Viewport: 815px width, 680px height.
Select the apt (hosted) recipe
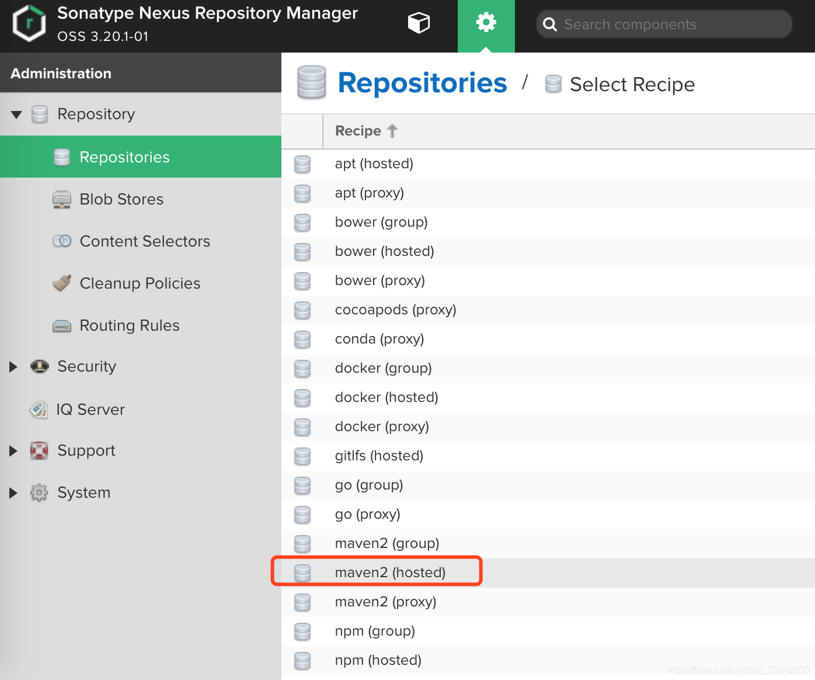click(x=548, y=164)
